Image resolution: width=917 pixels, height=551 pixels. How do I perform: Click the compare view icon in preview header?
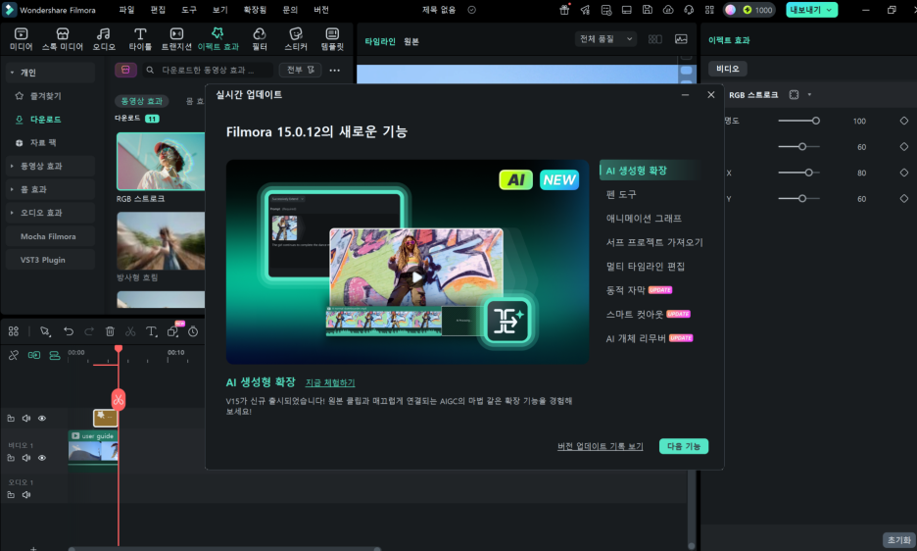(655, 39)
